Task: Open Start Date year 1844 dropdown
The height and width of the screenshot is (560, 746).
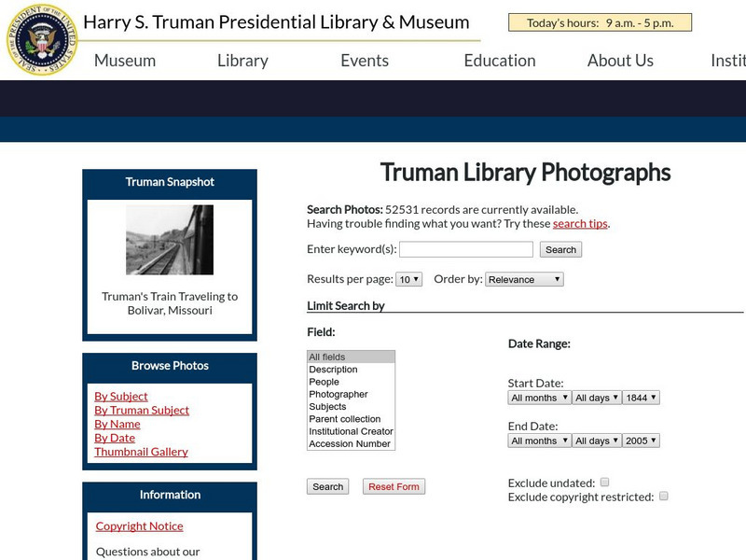Action: click(641, 398)
